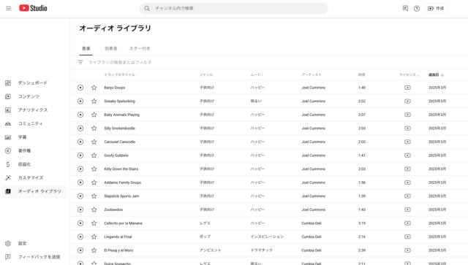Play the Banjo Doops track
468x265 pixels.
coord(80,88)
